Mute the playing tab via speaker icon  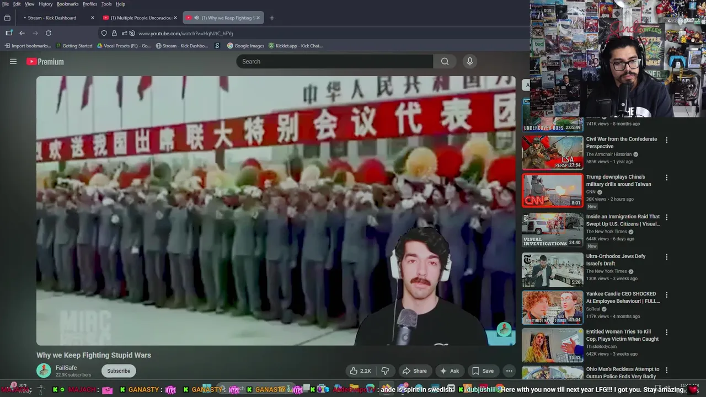tap(196, 18)
